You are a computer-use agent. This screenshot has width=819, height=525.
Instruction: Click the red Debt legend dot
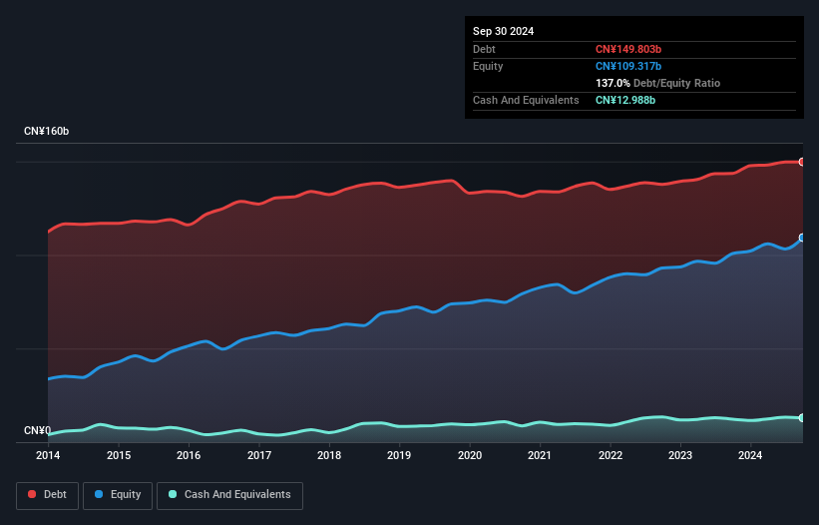[32, 494]
